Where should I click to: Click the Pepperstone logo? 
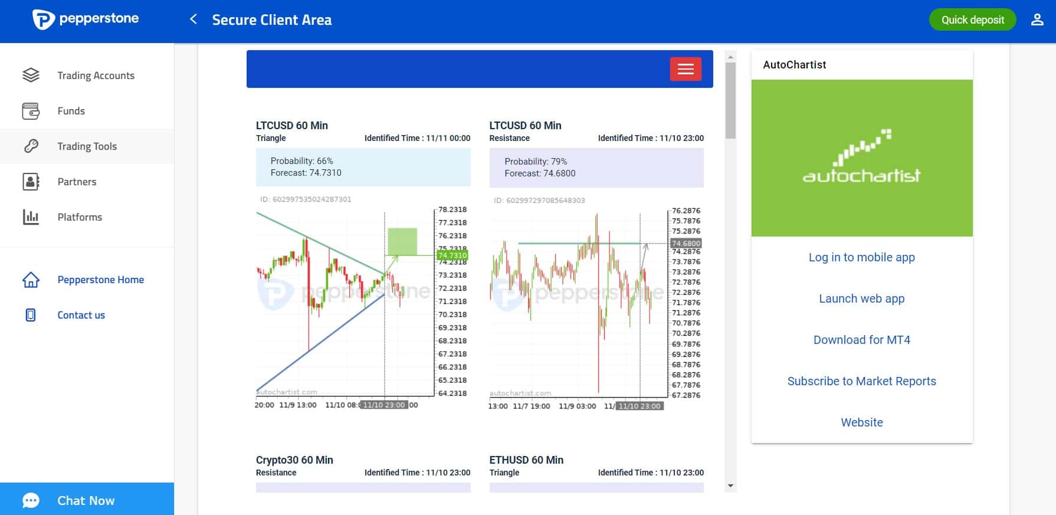[86, 19]
